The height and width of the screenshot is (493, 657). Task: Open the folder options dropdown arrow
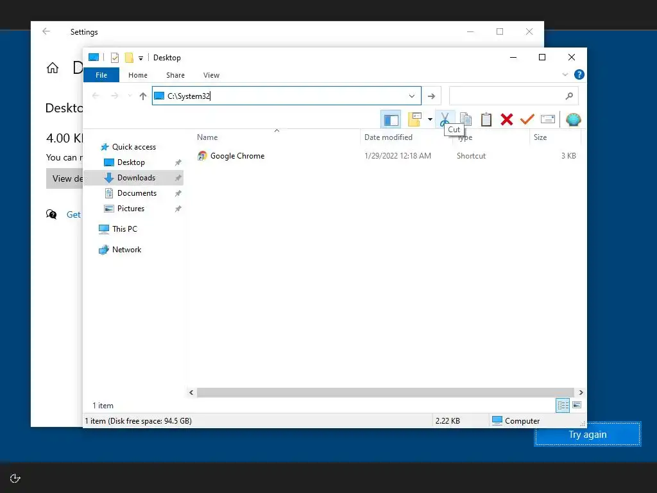[430, 119]
